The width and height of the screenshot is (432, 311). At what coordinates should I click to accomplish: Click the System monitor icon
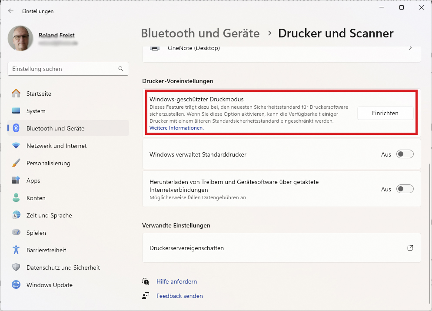(16, 111)
